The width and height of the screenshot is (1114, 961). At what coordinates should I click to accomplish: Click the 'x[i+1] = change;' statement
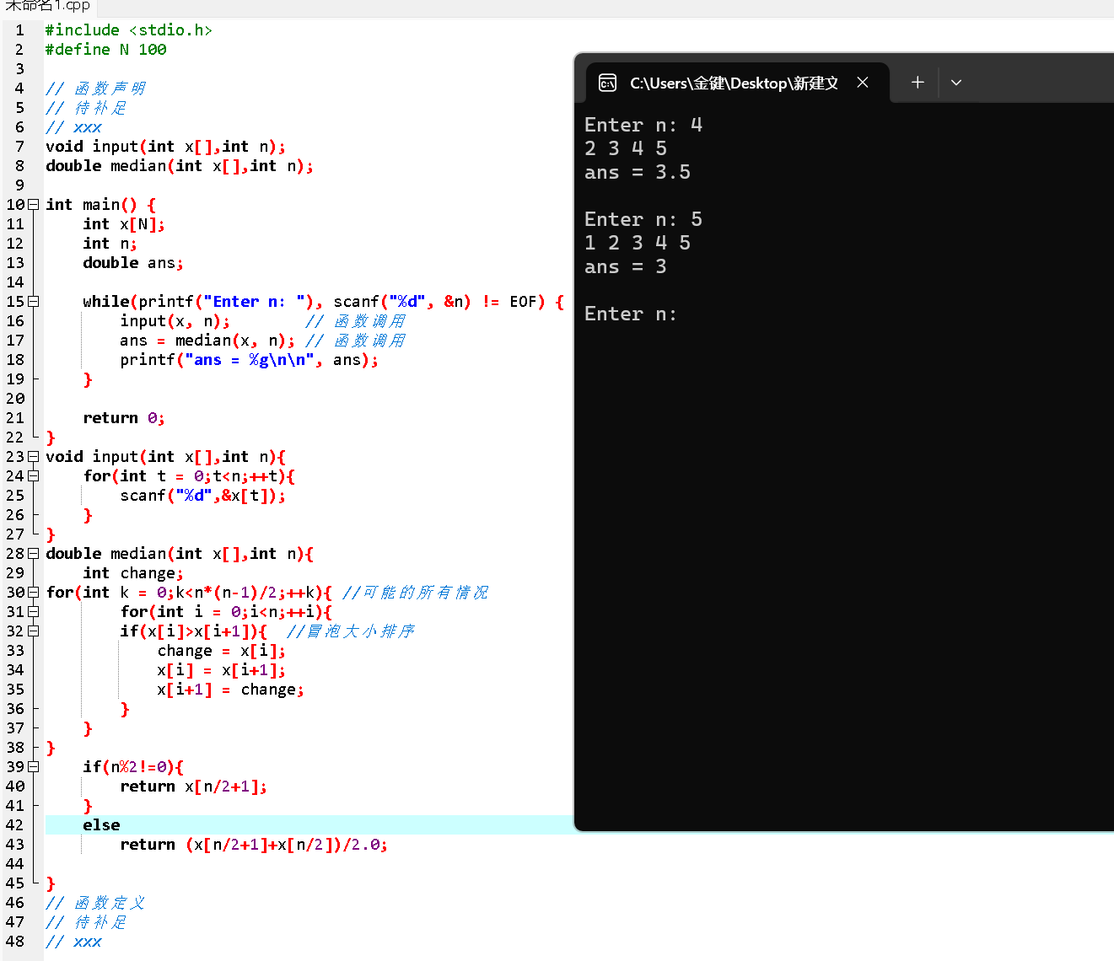[231, 690]
